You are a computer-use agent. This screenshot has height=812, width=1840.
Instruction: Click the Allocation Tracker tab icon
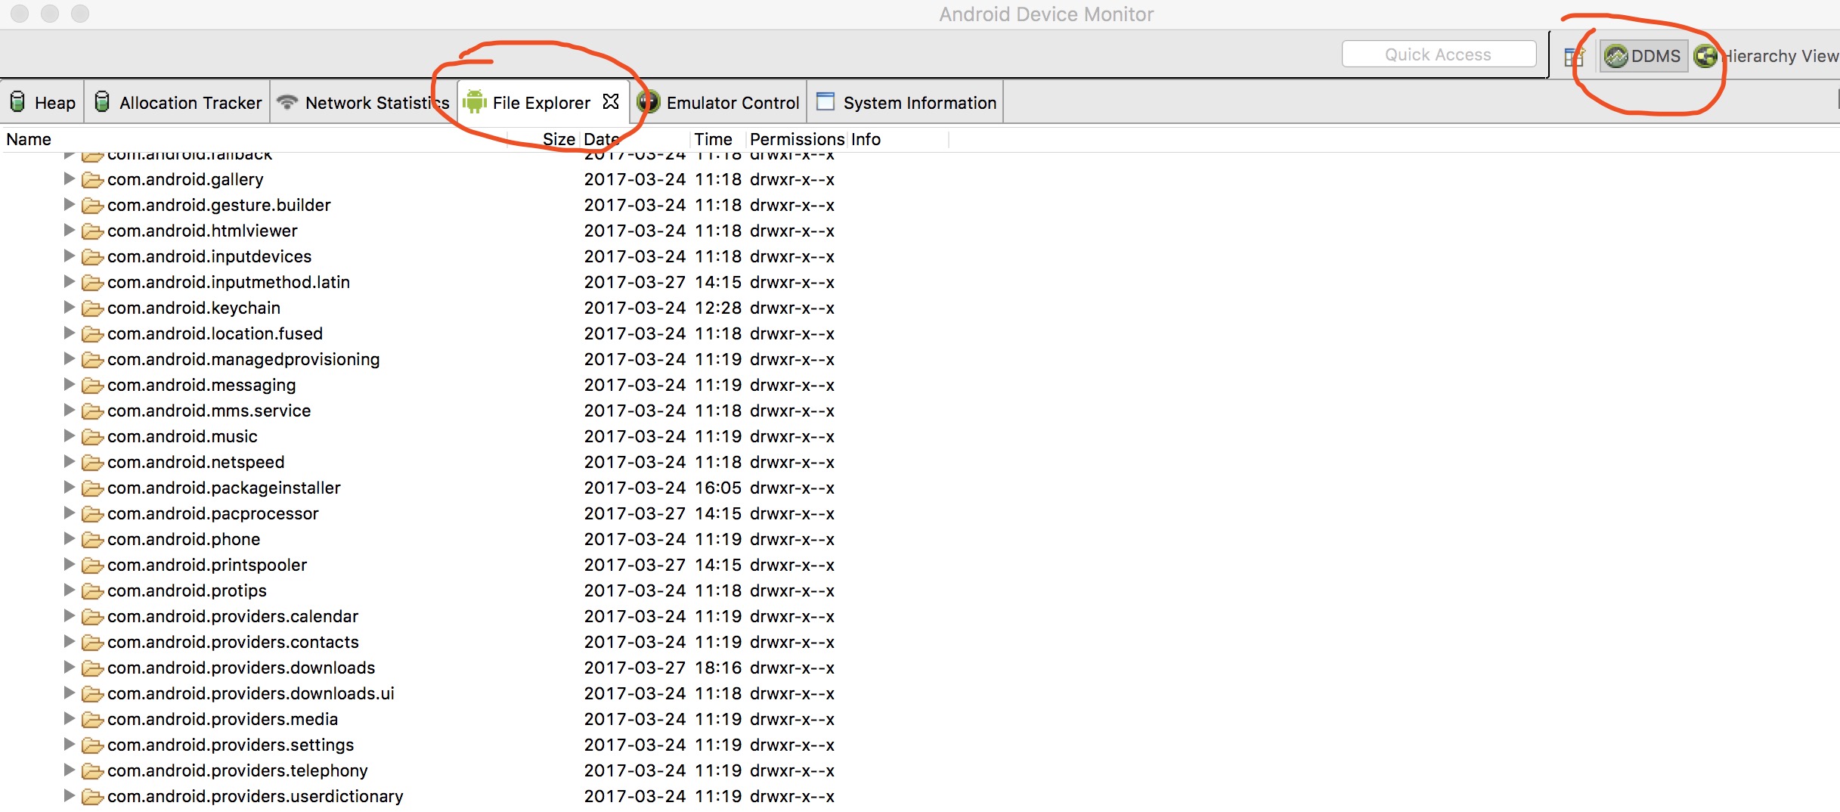pyautogui.click(x=102, y=101)
